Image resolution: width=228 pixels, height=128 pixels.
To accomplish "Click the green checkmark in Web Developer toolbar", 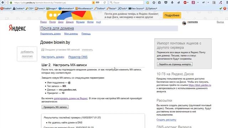I will (x=221, y=9).
